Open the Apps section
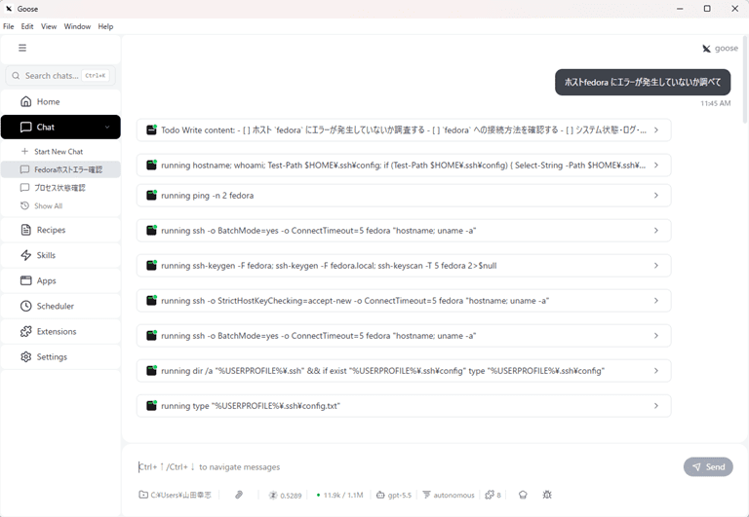 click(x=60, y=280)
